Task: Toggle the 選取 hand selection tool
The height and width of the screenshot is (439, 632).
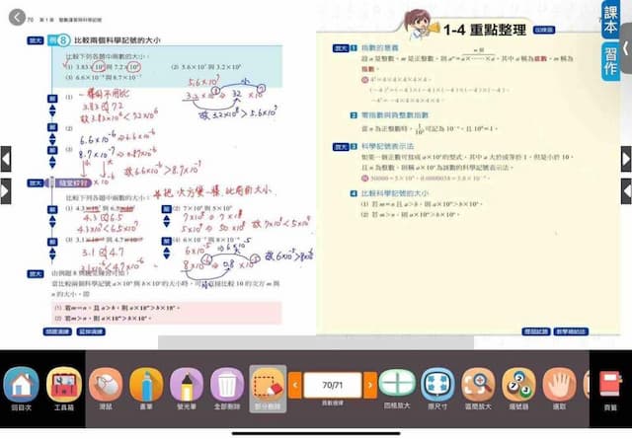Action: (559, 385)
